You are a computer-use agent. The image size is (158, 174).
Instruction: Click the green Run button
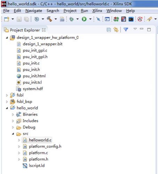[x=84, y=19]
